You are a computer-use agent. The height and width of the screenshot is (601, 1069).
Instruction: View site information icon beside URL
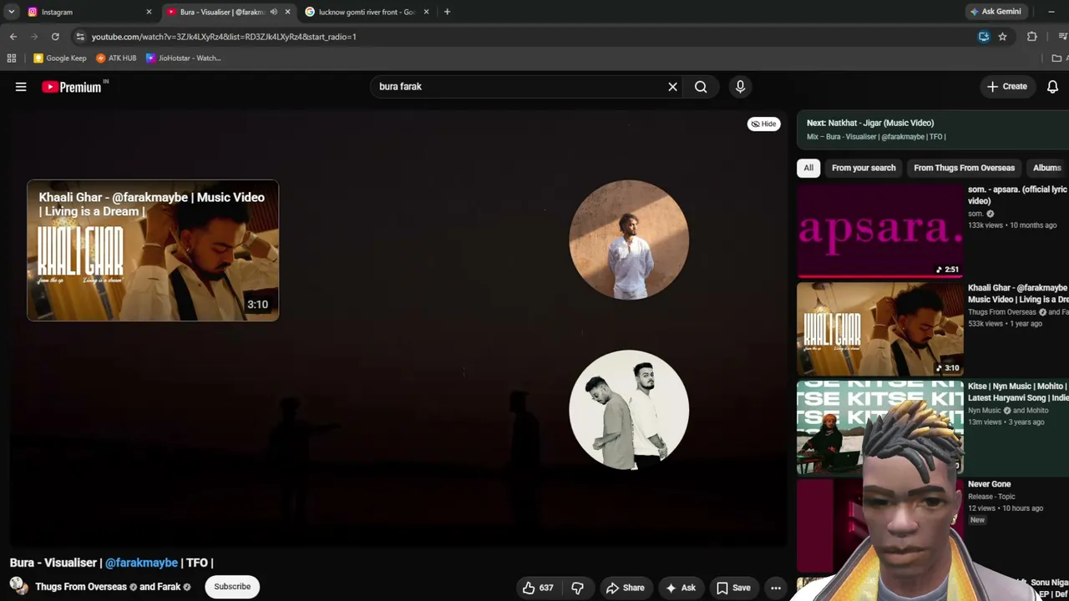[x=79, y=37]
